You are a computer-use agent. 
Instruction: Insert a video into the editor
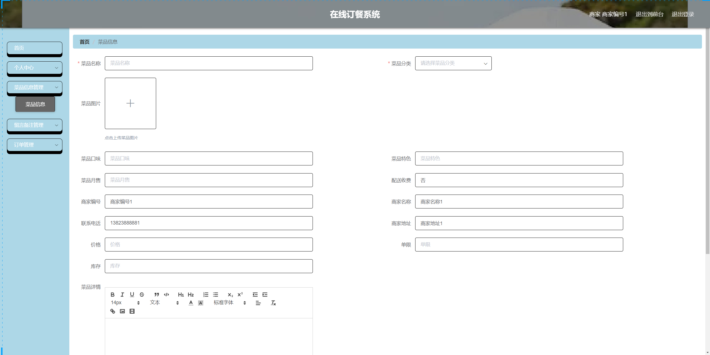point(132,311)
